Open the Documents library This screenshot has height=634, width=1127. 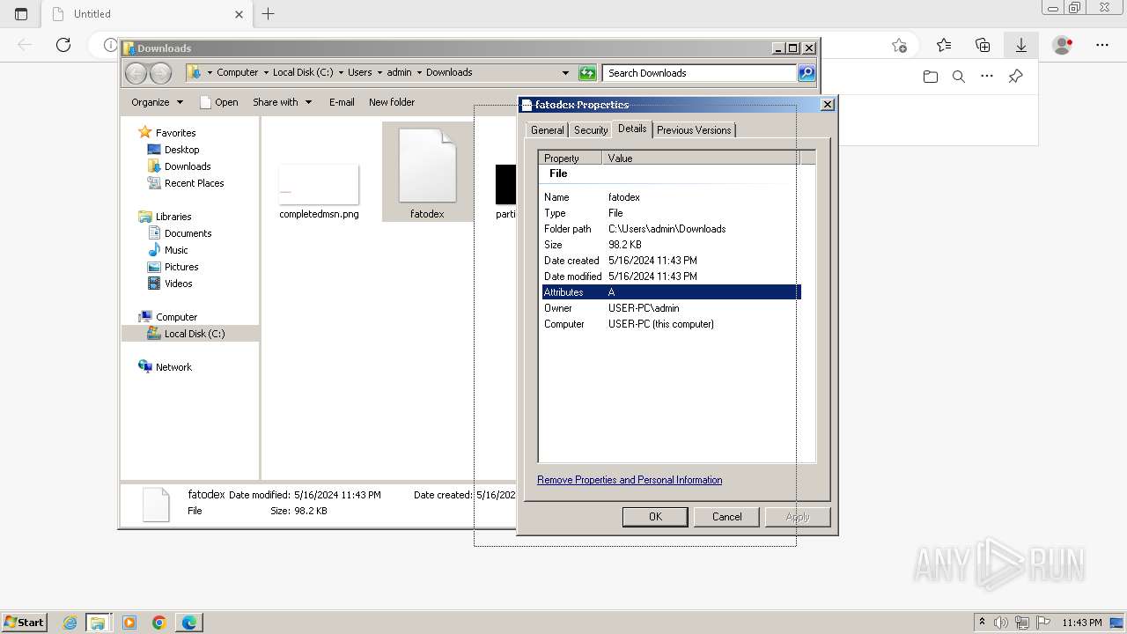(188, 233)
